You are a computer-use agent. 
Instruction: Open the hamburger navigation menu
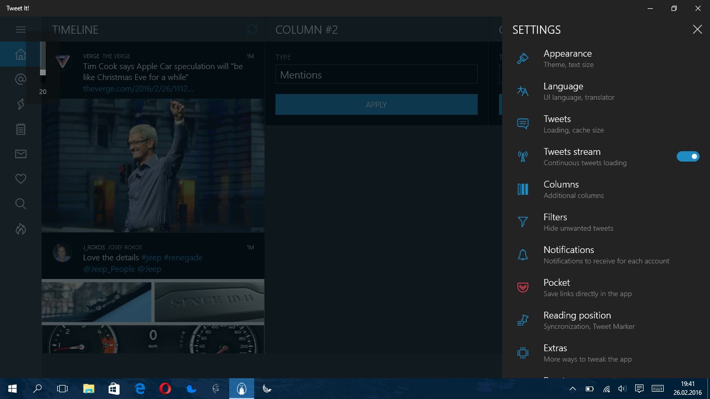click(21, 30)
